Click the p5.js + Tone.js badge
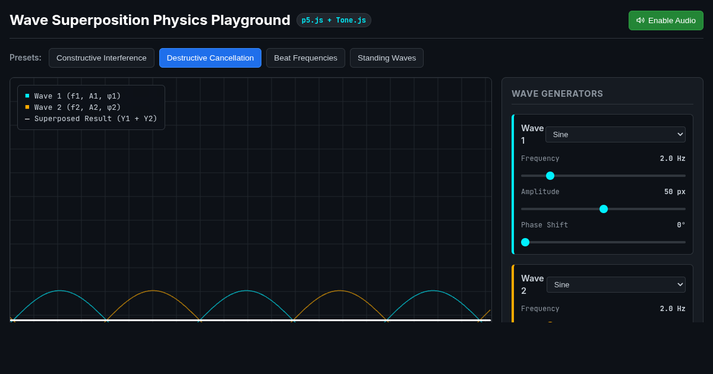The image size is (713, 374). point(334,20)
